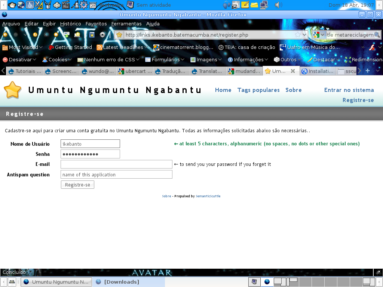383x287 pixels.
Task: Click the gear icon in navigation toolbar
Action: pyautogui.click(x=102, y=35)
